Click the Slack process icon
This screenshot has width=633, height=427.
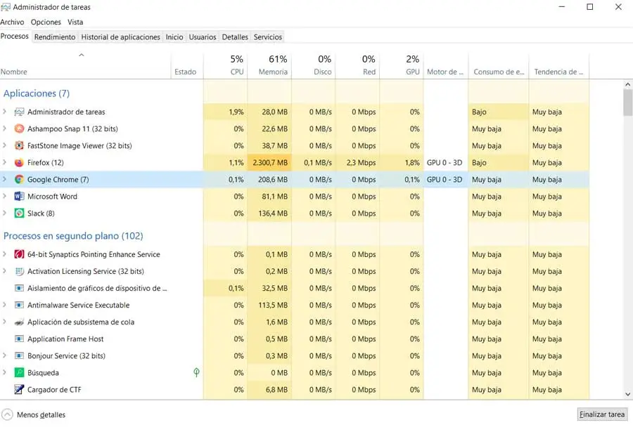[x=19, y=213]
